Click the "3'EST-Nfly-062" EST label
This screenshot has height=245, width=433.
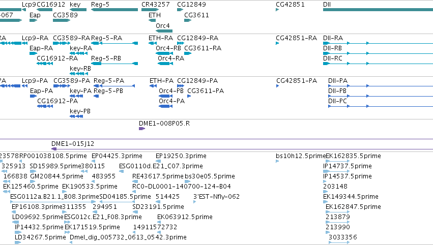pos(217,197)
